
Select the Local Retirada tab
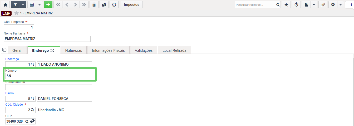[174, 50]
